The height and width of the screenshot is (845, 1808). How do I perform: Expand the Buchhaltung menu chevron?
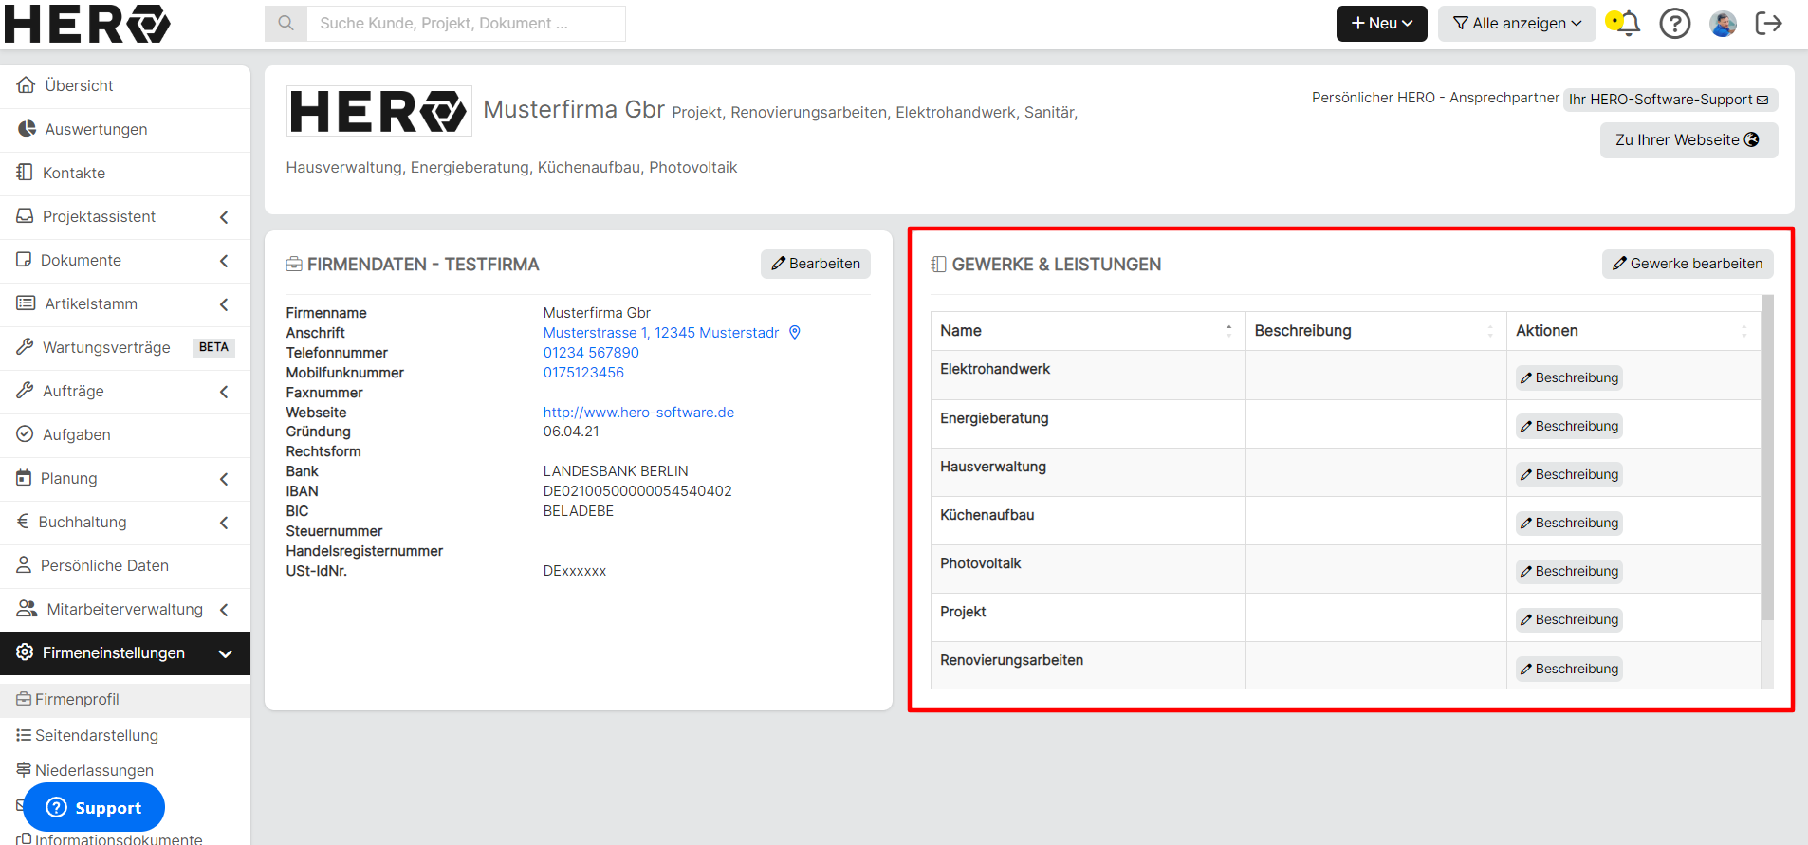coord(224,523)
